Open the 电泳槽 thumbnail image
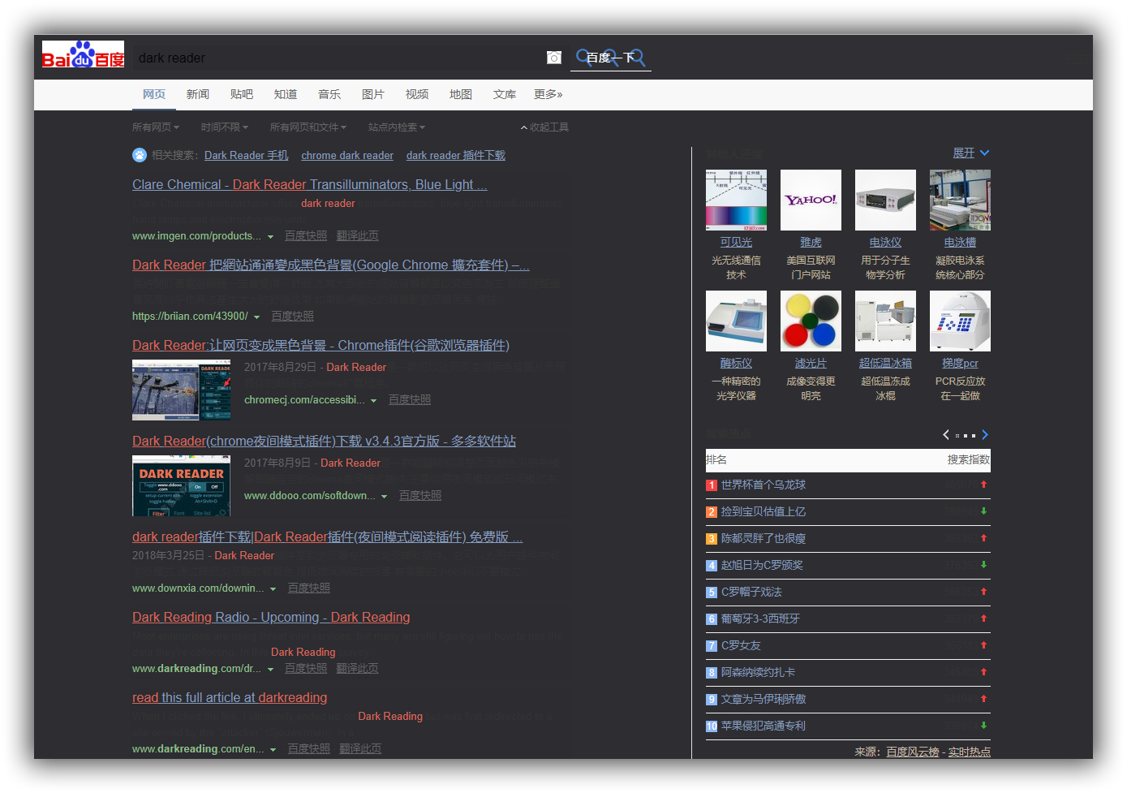This screenshot has height=793, width=1127. (x=960, y=200)
